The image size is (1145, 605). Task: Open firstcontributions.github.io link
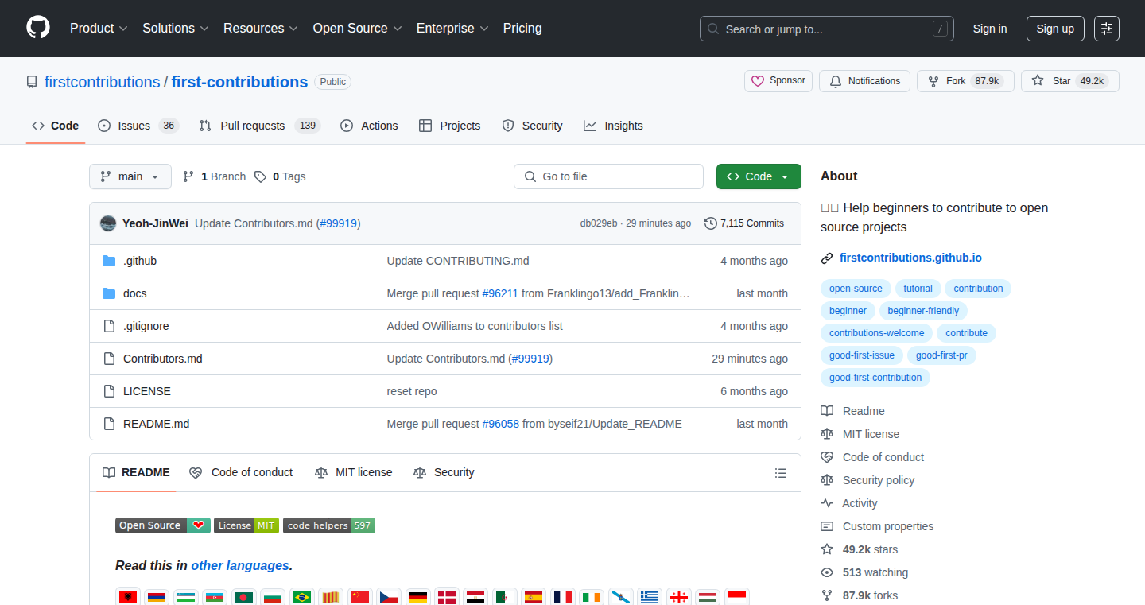click(x=910, y=258)
